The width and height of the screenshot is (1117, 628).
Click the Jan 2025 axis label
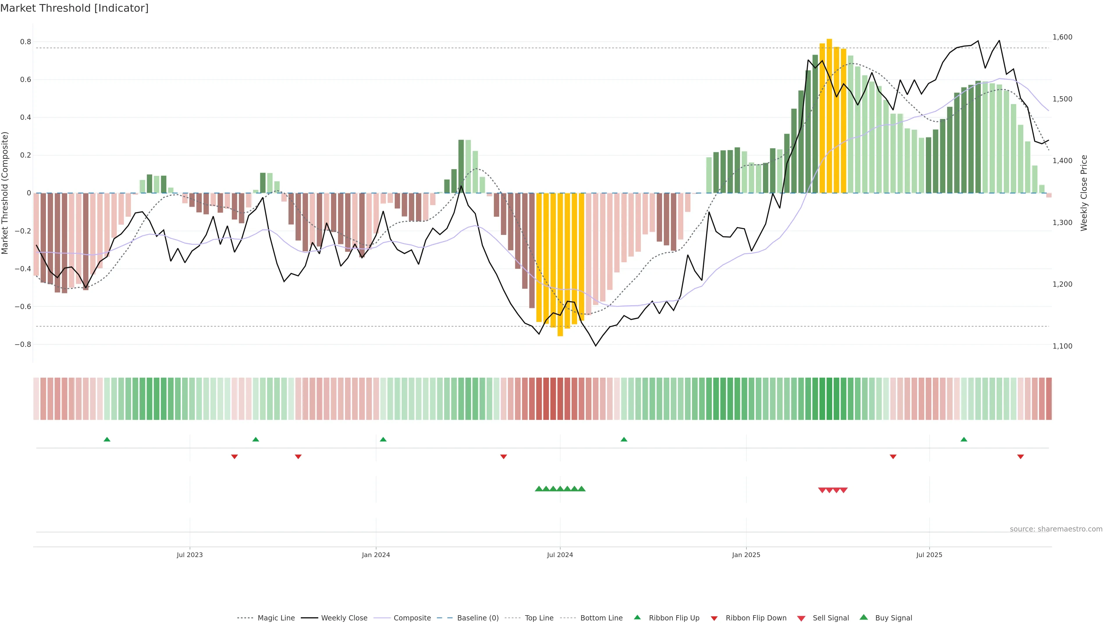746,555
